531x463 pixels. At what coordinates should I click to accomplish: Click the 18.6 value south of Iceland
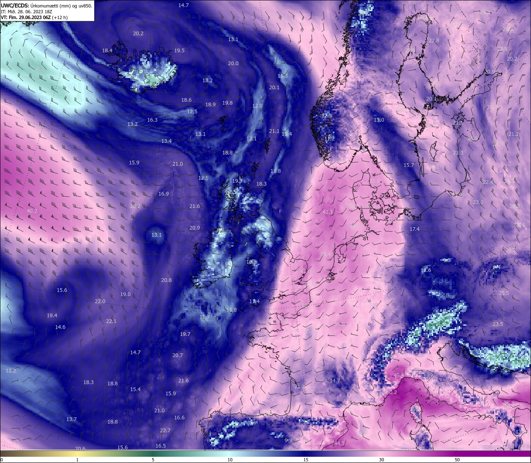pyautogui.click(x=186, y=100)
